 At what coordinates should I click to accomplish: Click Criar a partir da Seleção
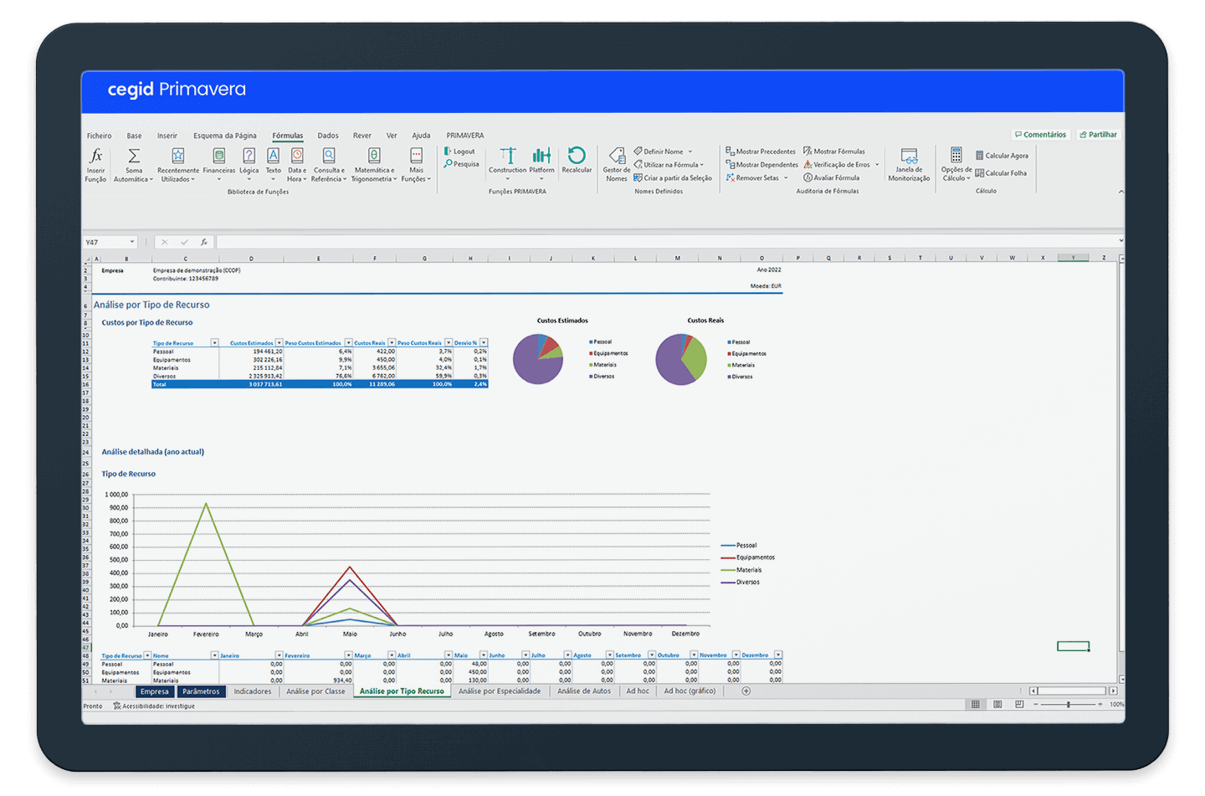[x=673, y=178]
